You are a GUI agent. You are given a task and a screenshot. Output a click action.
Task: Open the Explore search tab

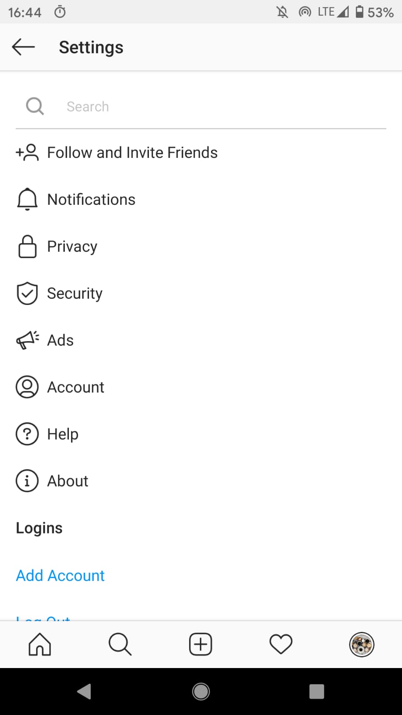[x=120, y=644]
